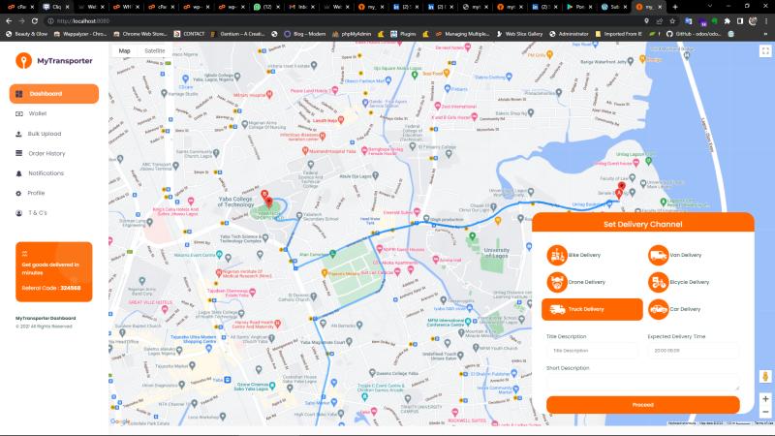Open the Wallet page

(x=38, y=113)
